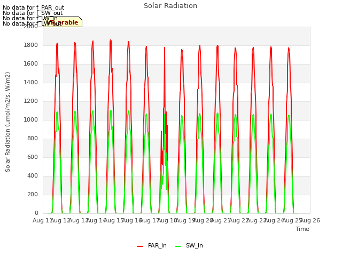Viewport: 342px width, 256px height.
Task: Click the Aug 26 x-axis tick label
Action: coord(310,220)
